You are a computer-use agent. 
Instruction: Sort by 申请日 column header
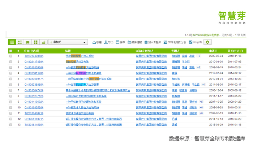click(x=214, y=51)
